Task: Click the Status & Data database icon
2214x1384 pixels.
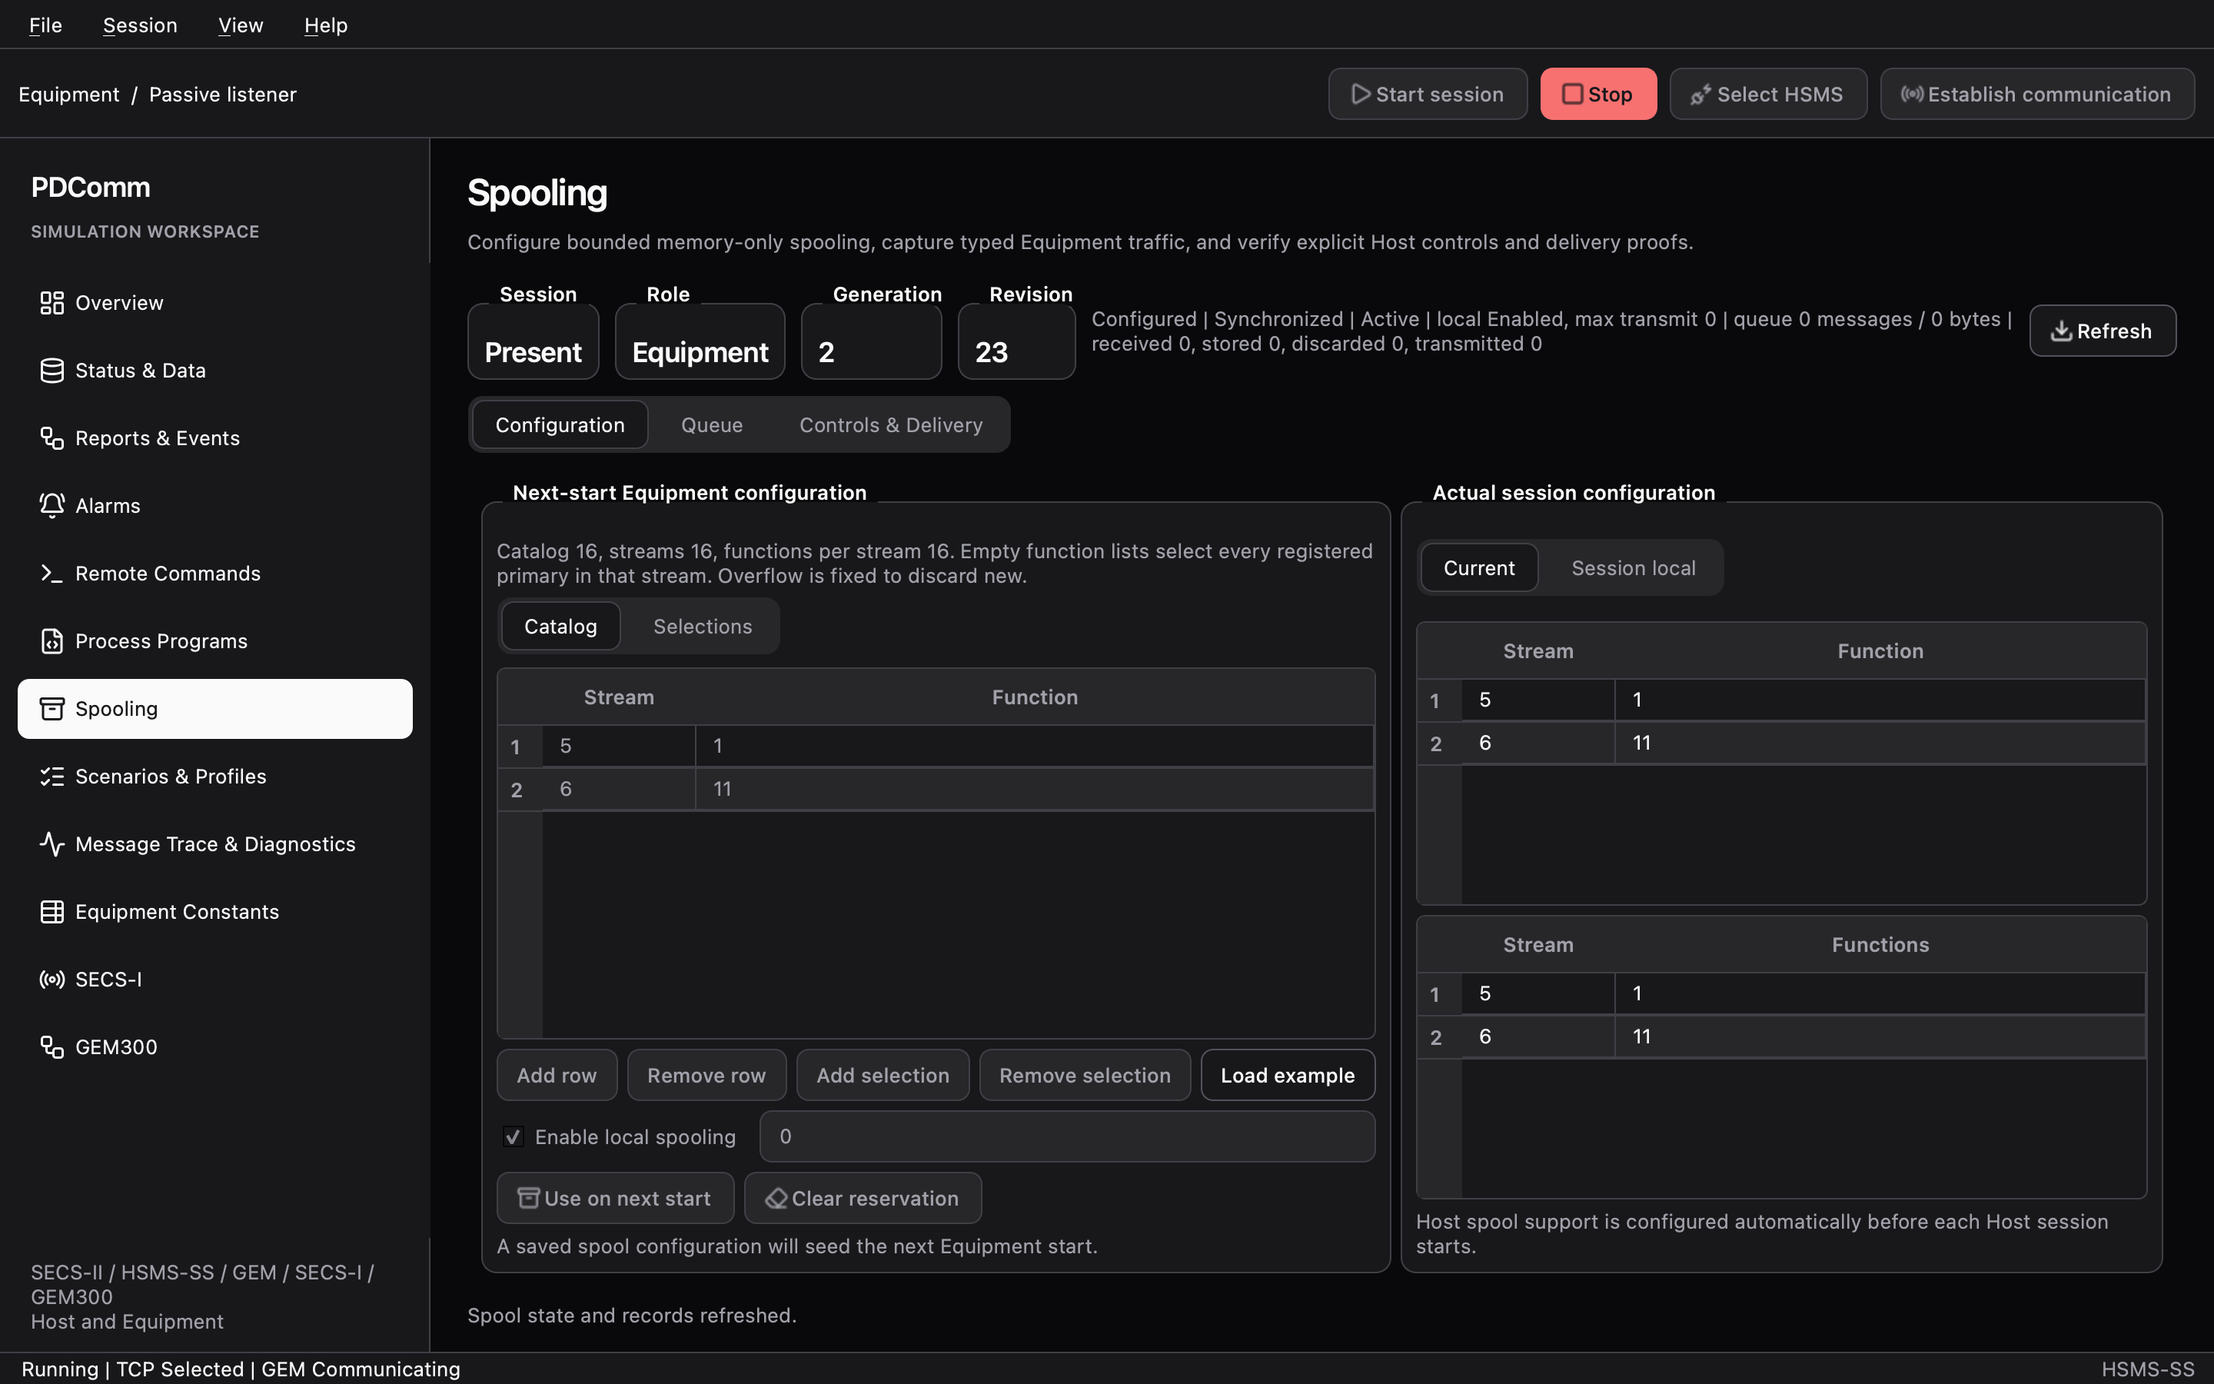Action: [x=52, y=371]
